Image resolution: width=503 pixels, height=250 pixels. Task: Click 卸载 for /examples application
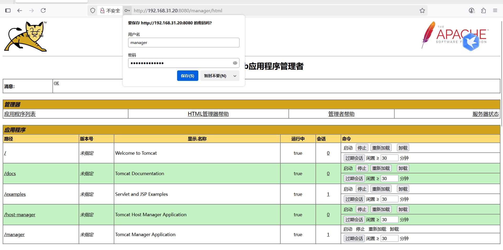(403, 189)
